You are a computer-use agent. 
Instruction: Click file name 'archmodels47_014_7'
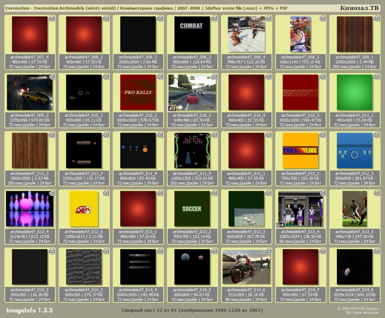[300, 290]
